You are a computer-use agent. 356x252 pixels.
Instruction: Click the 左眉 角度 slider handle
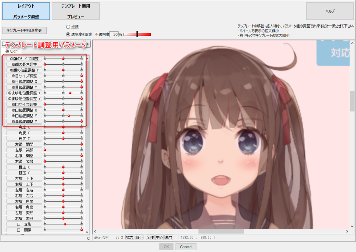[x=63, y=201]
